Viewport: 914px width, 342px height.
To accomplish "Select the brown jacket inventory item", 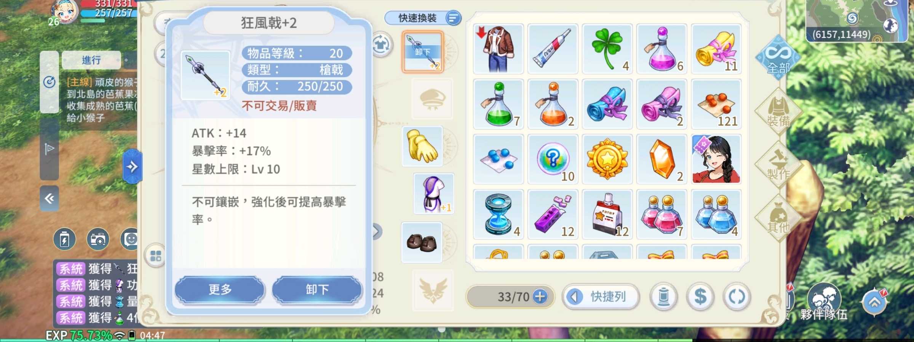I will click(499, 49).
